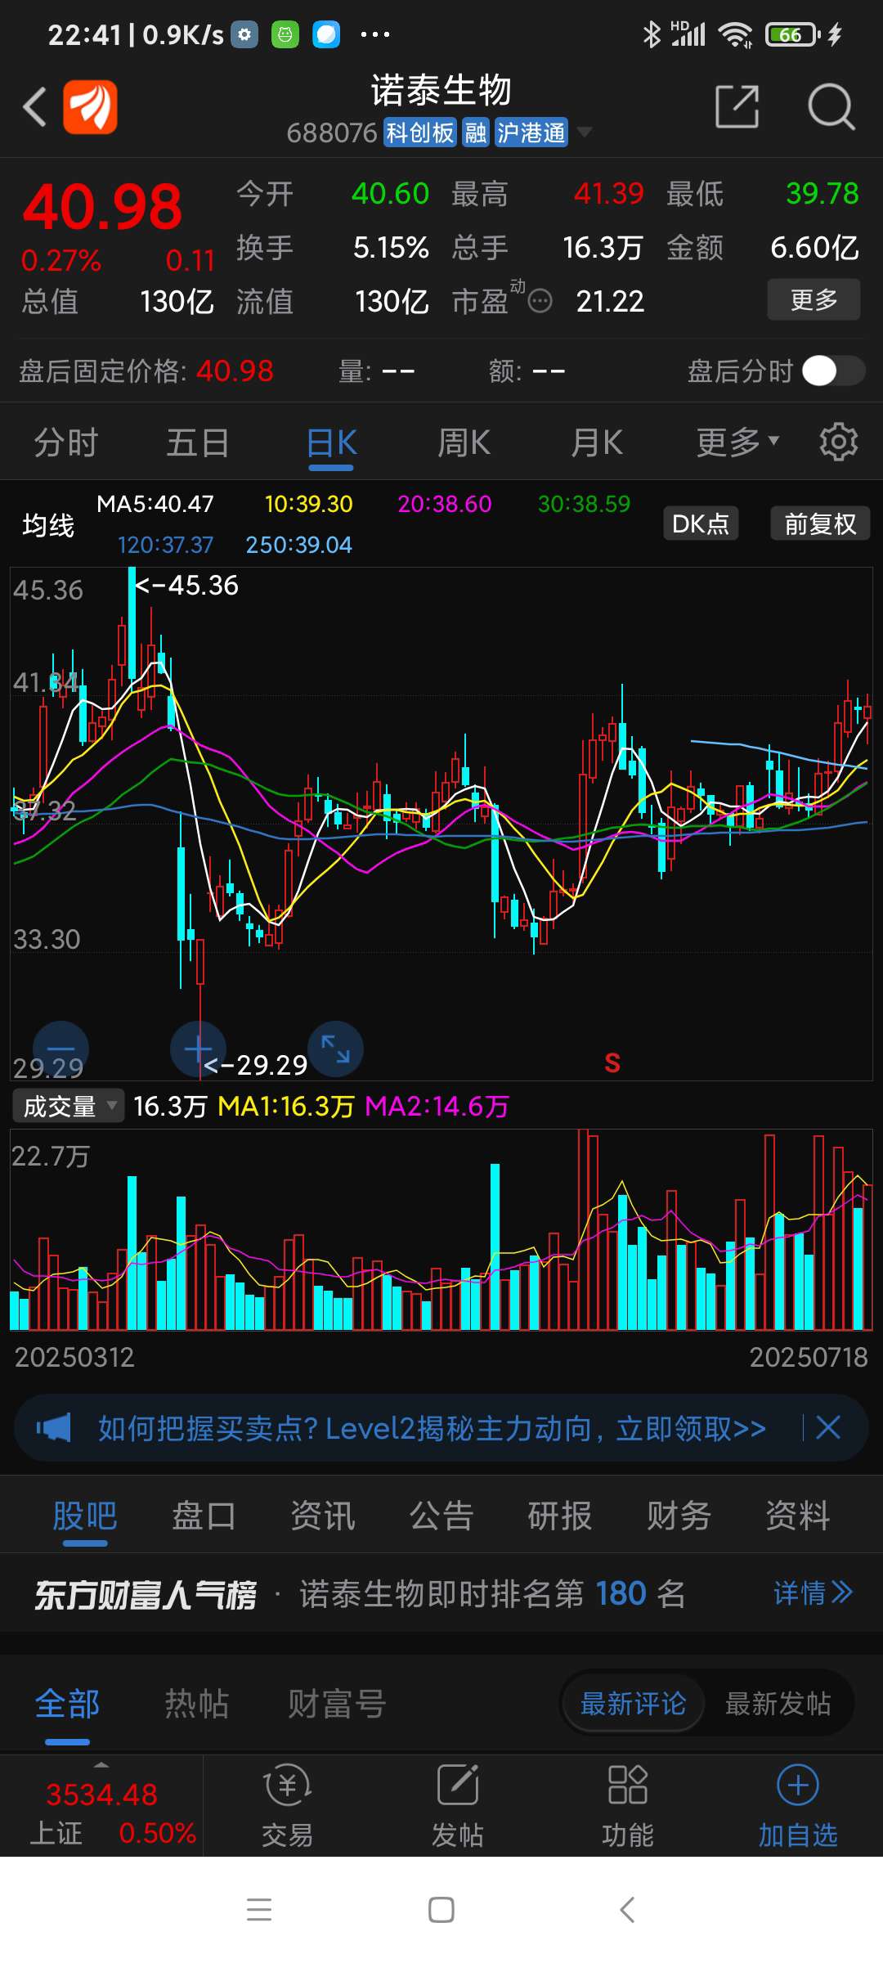Open the 股吧 tab

click(85, 1516)
